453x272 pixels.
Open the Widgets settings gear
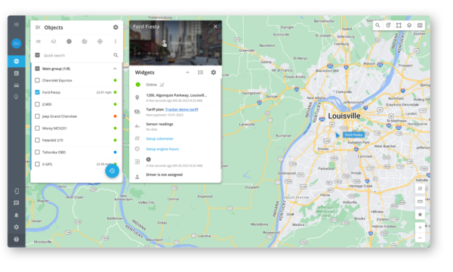(213, 73)
